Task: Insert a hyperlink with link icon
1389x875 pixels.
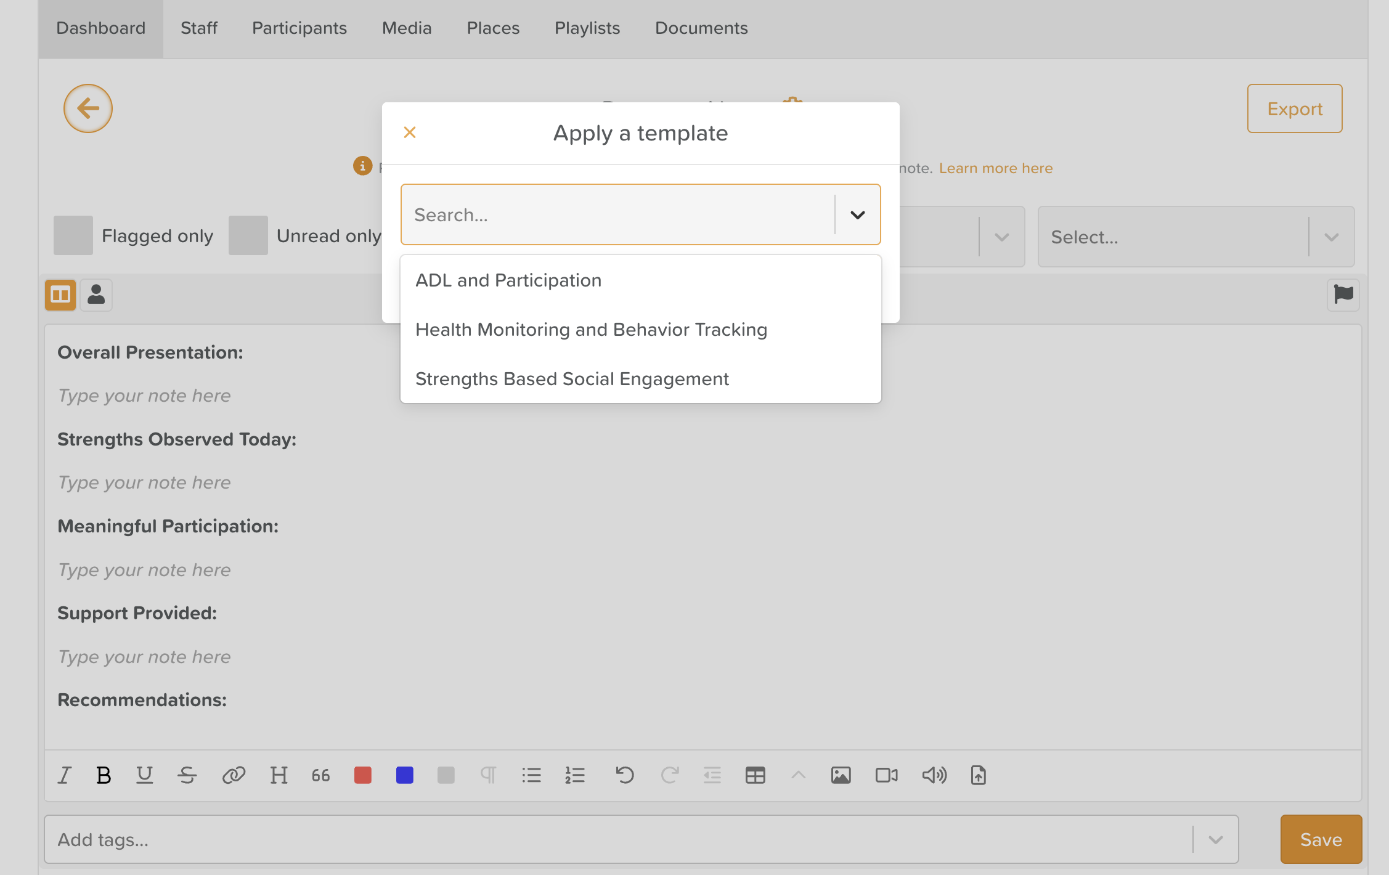Action: (234, 775)
